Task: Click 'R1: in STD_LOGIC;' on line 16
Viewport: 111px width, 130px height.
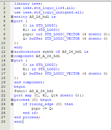Action: coord(41,69)
